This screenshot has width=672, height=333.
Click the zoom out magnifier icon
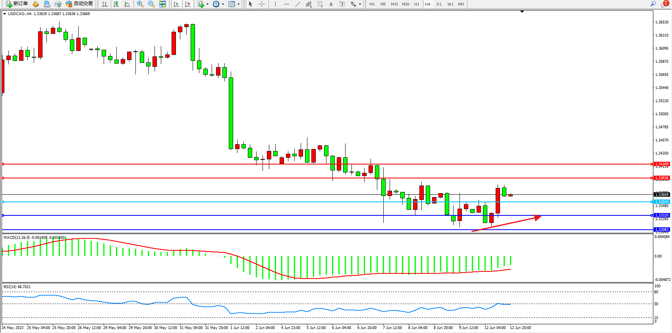pyautogui.click(x=151, y=4)
